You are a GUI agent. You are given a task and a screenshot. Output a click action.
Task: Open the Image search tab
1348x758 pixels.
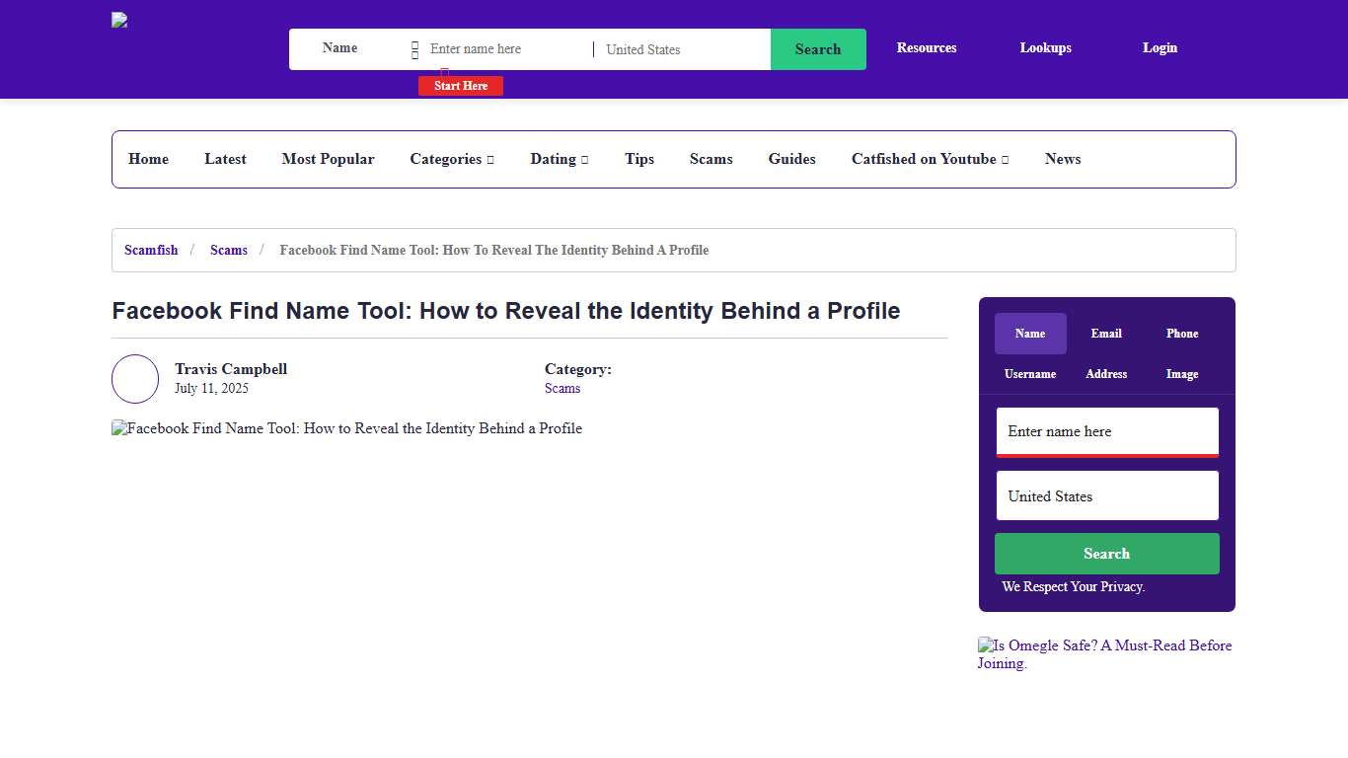coord(1181,374)
